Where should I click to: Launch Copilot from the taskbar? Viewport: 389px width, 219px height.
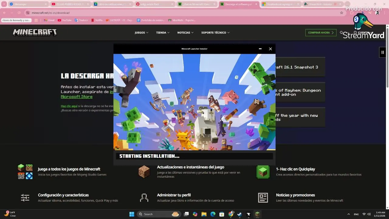pos(195,214)
